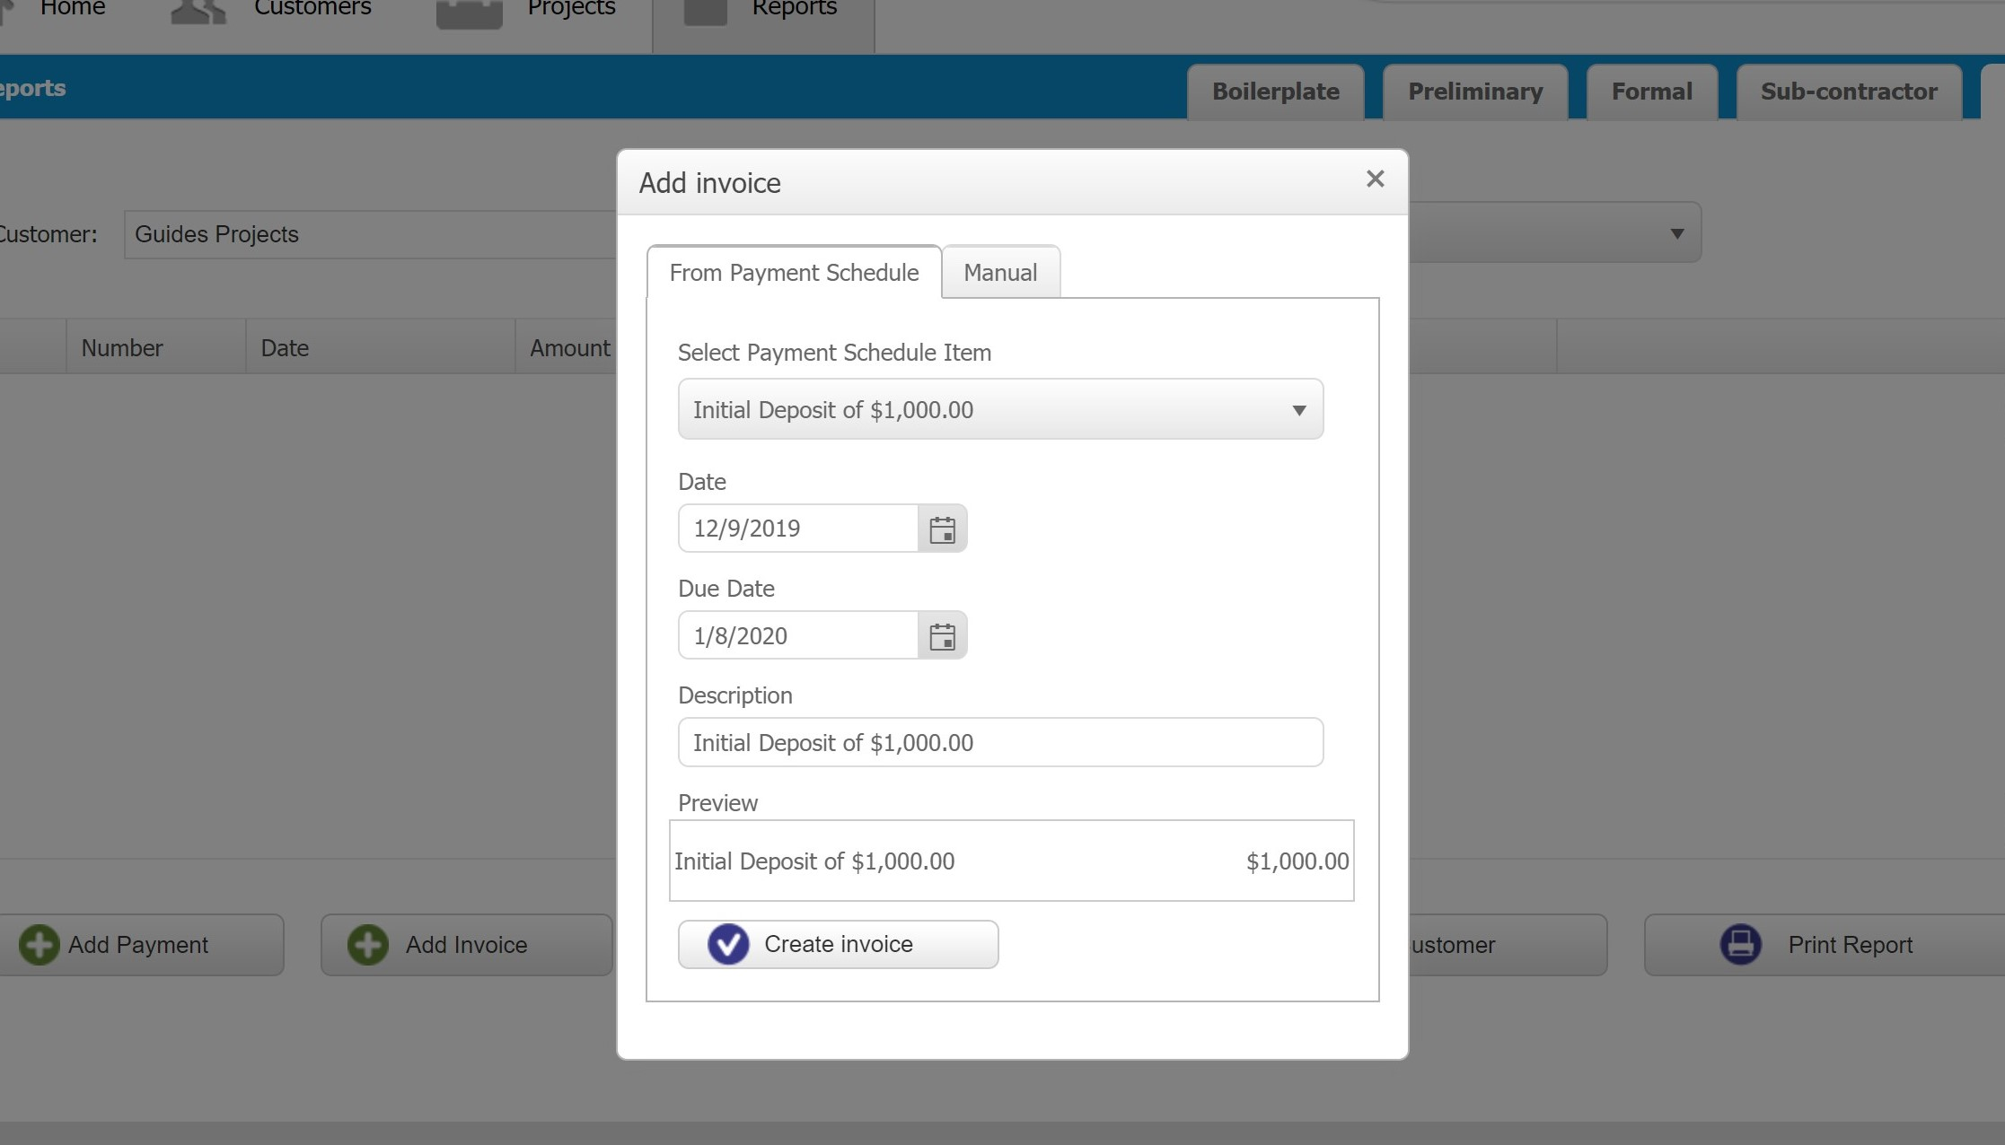
Task: Click the checkmark icon on the Create invoice button
Action: [x=727, y=944]
